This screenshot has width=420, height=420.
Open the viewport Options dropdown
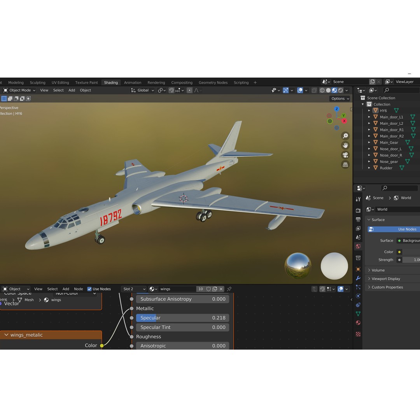click(x=340, y=98)
